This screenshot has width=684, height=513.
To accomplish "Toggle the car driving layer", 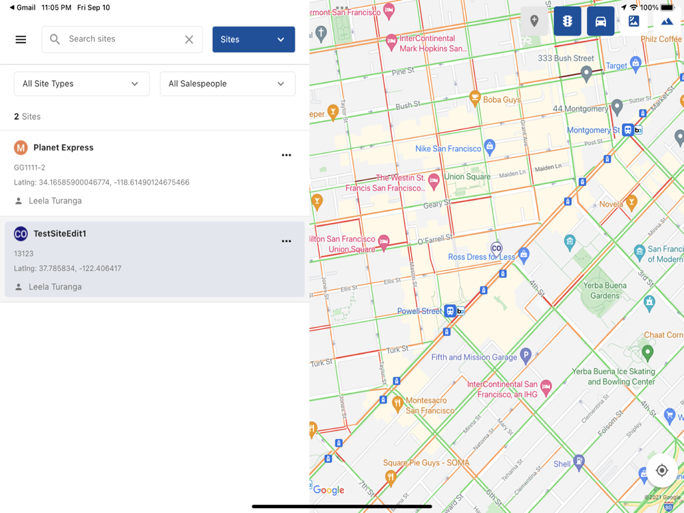I will coord(600,21).
